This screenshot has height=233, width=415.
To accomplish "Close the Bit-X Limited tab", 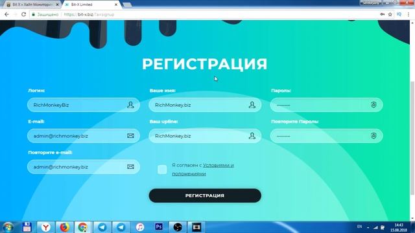I will pos(116,5).
